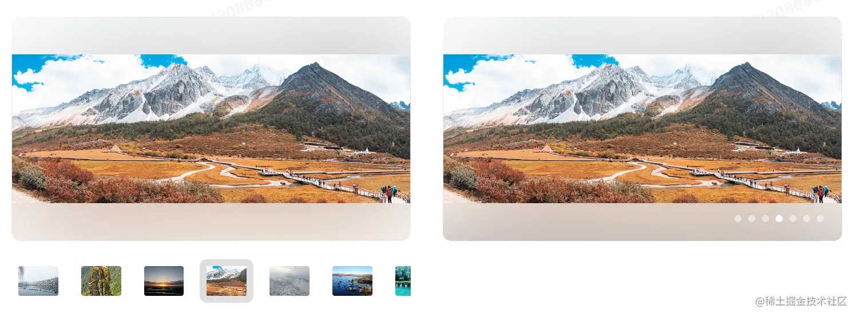Open the blue lake with rocks thumbnail
Screen dimensions: 857x317
(x=352, y=281)
